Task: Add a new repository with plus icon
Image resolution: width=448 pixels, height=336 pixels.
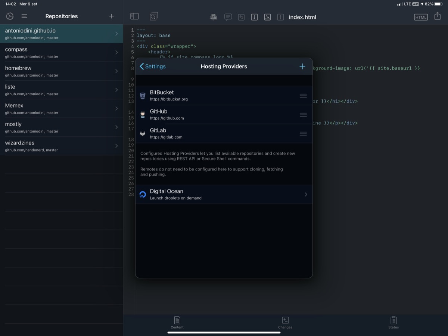Action: click(111, 16)
